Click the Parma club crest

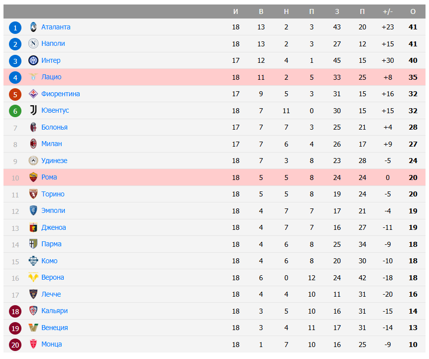tap(33, 244)
